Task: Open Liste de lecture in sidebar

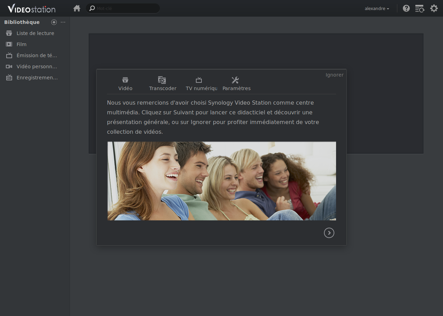Action: click(x=35, y=33)
